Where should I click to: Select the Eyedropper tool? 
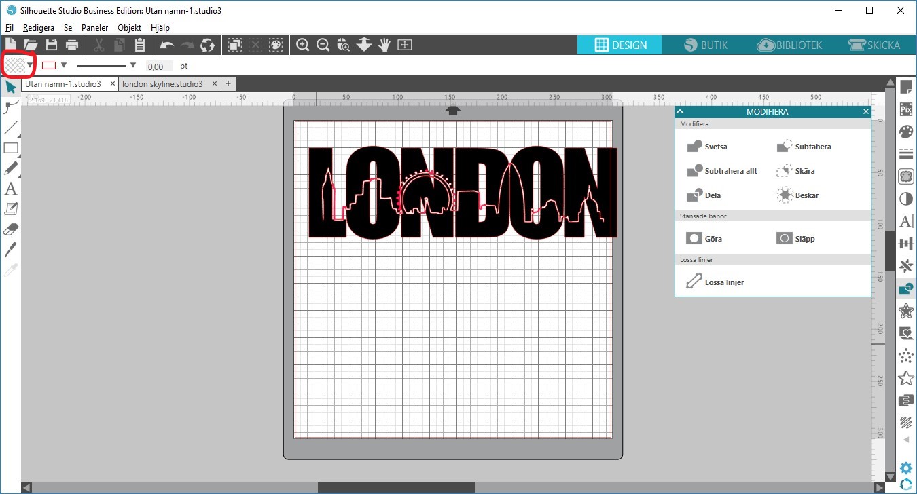pos(11,270)
